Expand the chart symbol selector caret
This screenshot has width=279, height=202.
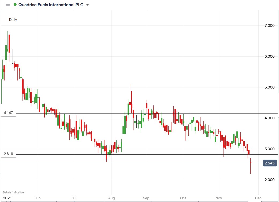click(x=88, y=5)
